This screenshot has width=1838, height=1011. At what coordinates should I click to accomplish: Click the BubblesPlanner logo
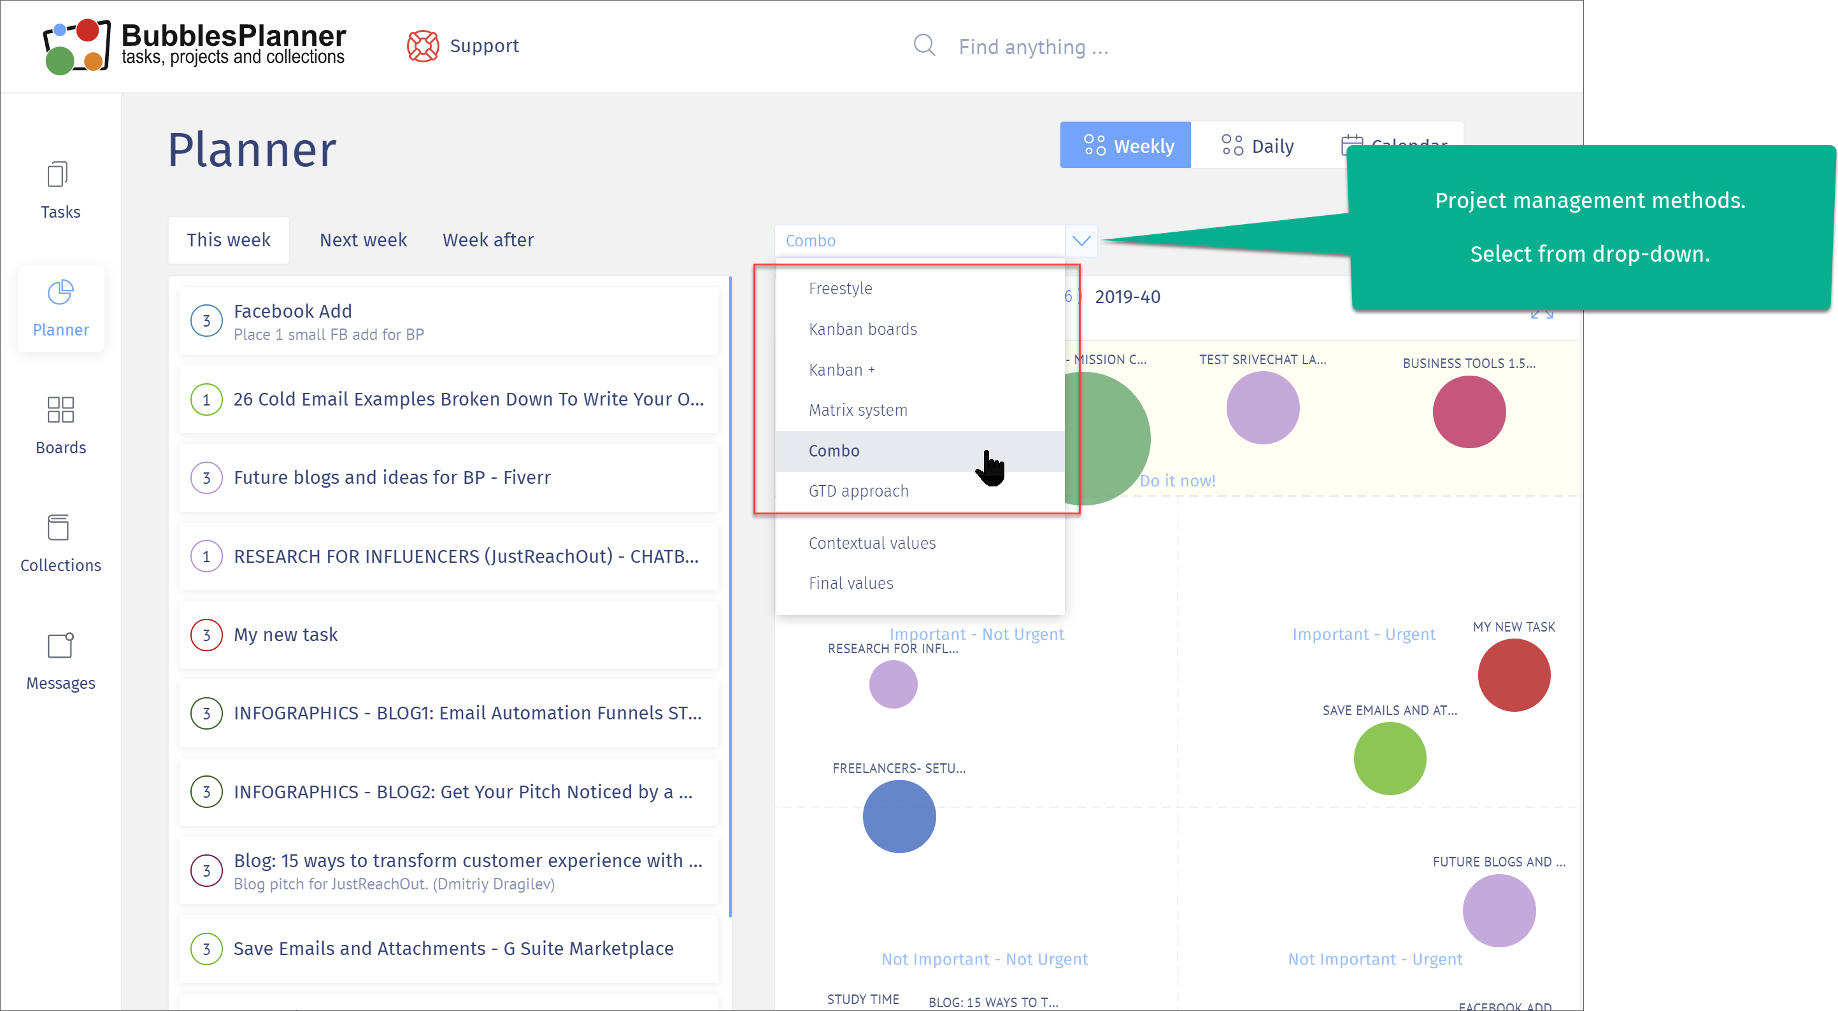point(194,46)
